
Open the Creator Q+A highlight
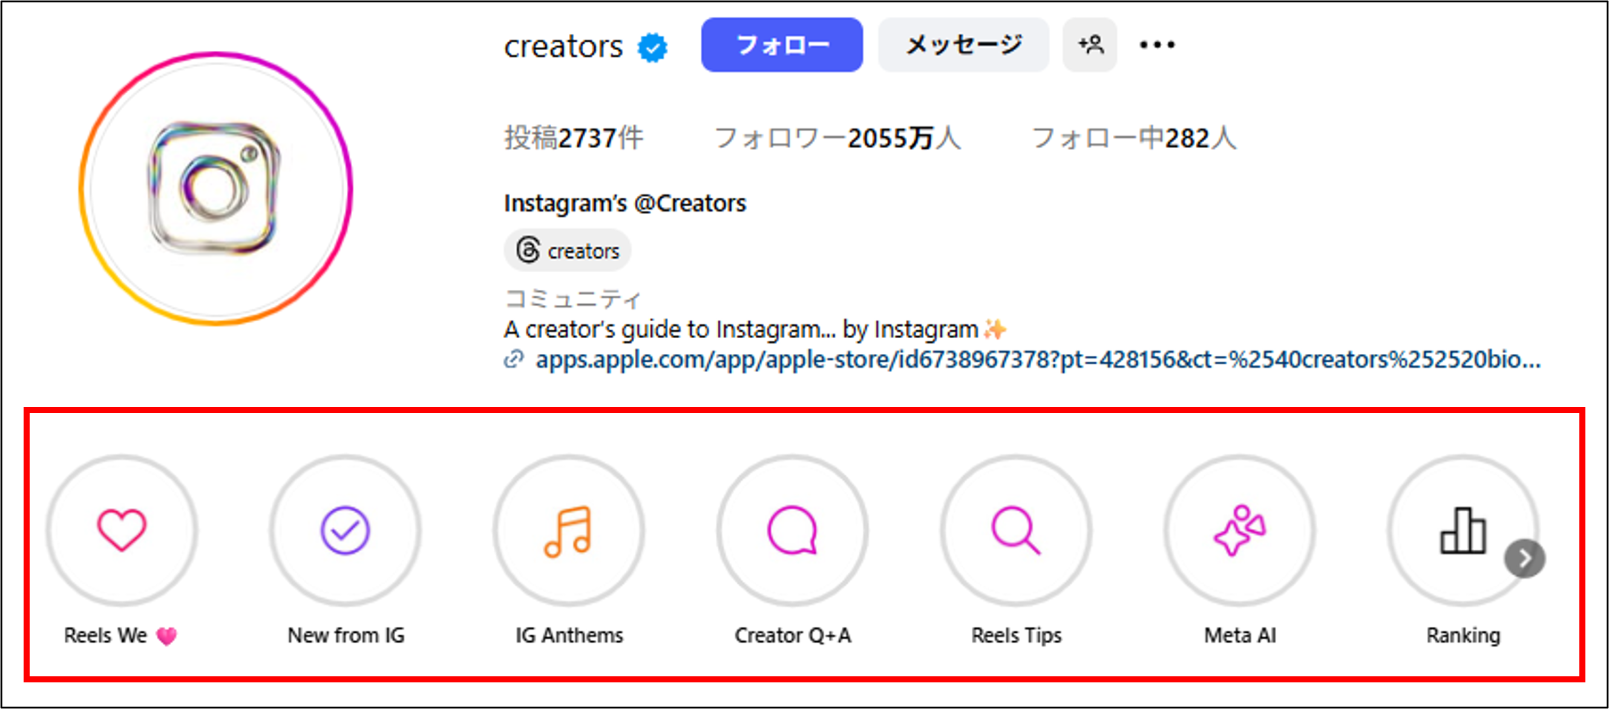click(792, 531)
